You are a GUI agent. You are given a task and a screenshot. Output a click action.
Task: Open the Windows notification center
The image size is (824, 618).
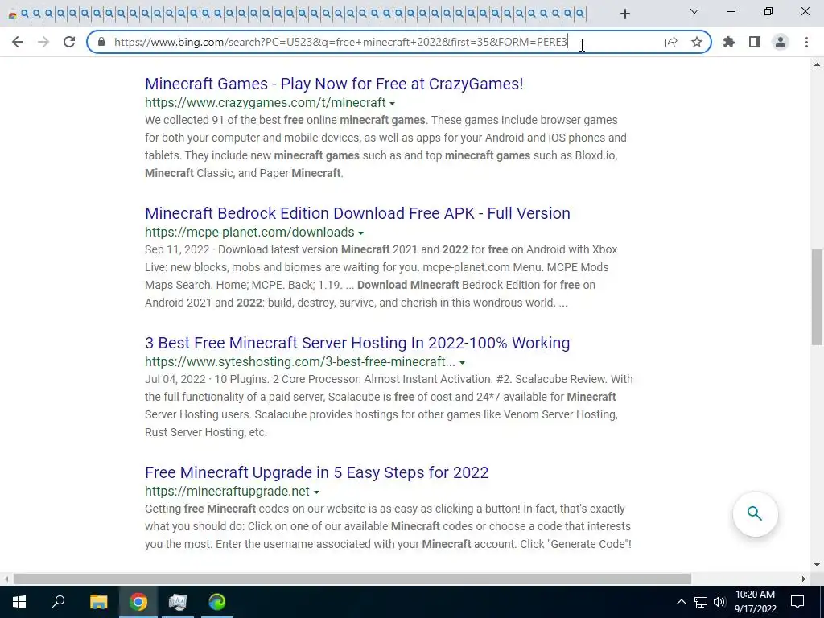[797, 602]
